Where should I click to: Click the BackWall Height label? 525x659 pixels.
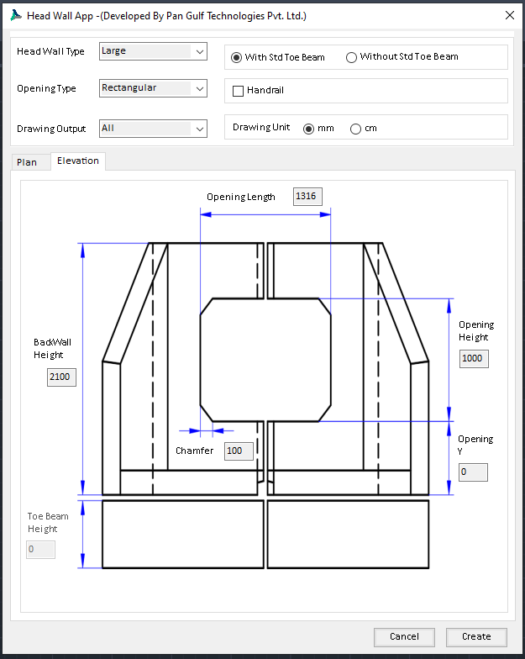click(x=52, y=348)
